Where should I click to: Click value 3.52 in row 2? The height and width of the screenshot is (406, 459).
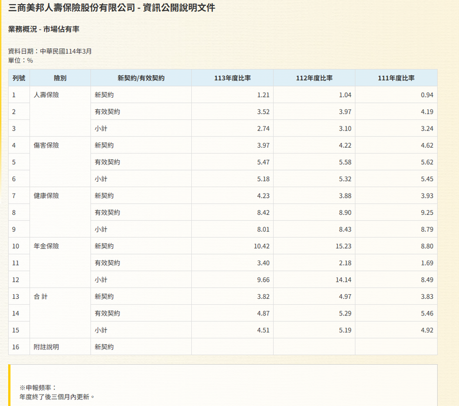(x=263, y=112)
